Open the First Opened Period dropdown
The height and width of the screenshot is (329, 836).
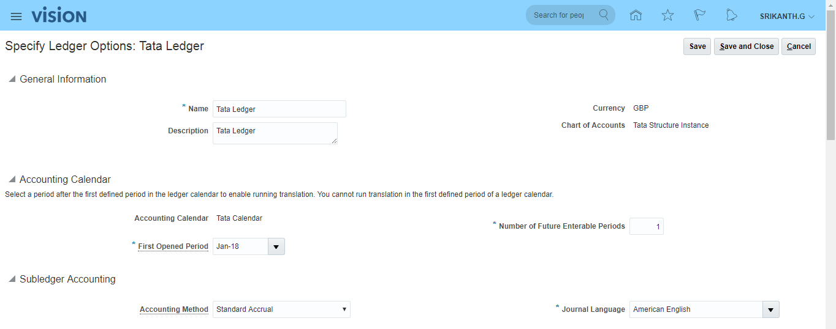[276, 246]
